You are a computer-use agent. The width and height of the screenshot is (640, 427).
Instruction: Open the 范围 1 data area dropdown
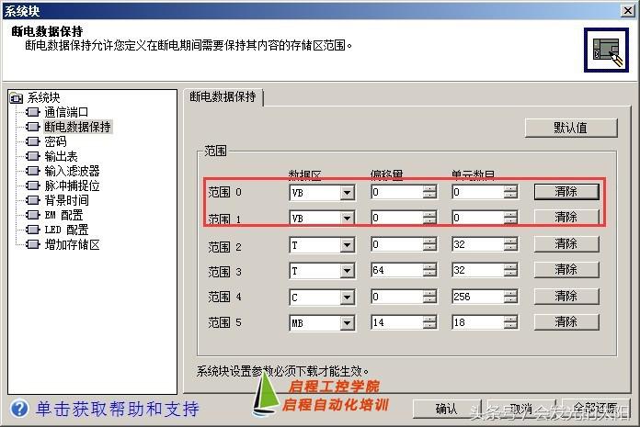tap(347, 218)
